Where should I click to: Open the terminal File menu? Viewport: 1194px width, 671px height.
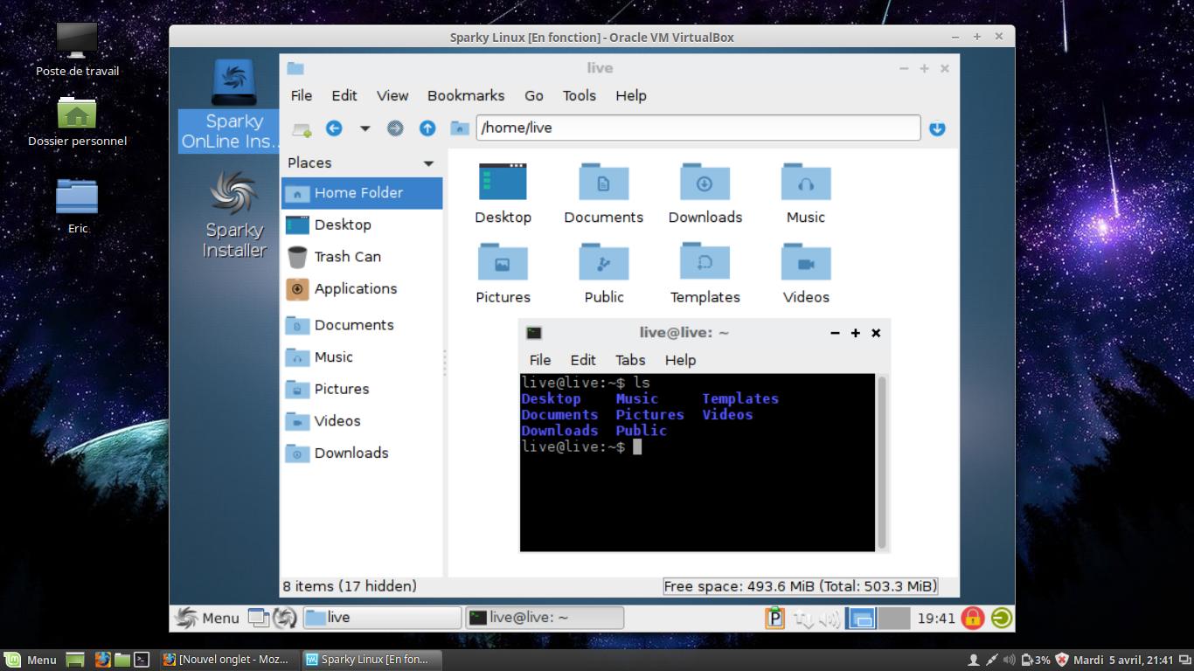pyautogui.click(x=540, y=360)
